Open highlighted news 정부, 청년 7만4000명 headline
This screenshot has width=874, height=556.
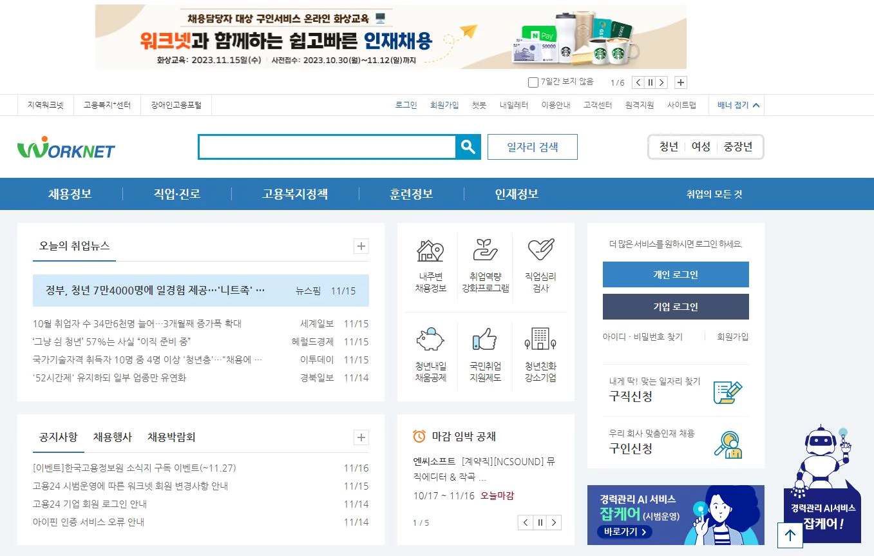click(155, 291)
